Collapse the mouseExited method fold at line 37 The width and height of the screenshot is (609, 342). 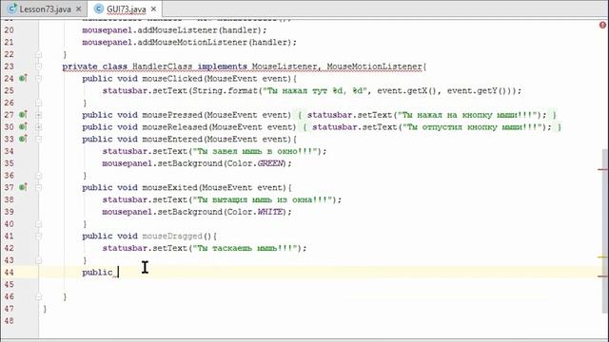click(x=38, y=187)
